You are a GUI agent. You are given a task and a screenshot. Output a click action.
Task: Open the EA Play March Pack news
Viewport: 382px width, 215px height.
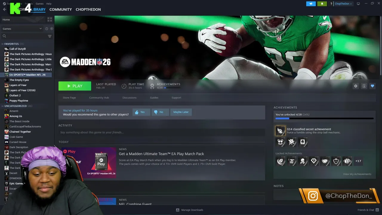pos(161,154)
